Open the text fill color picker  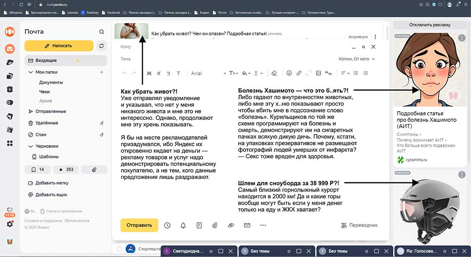(x=246, y=73)
